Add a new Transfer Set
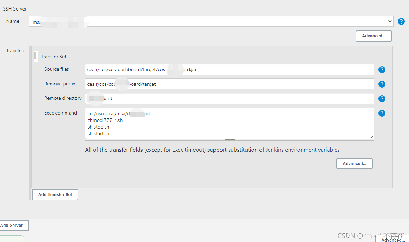Viewport: 409px width, 242px height. pyautogui.click(x=55, y=194)
